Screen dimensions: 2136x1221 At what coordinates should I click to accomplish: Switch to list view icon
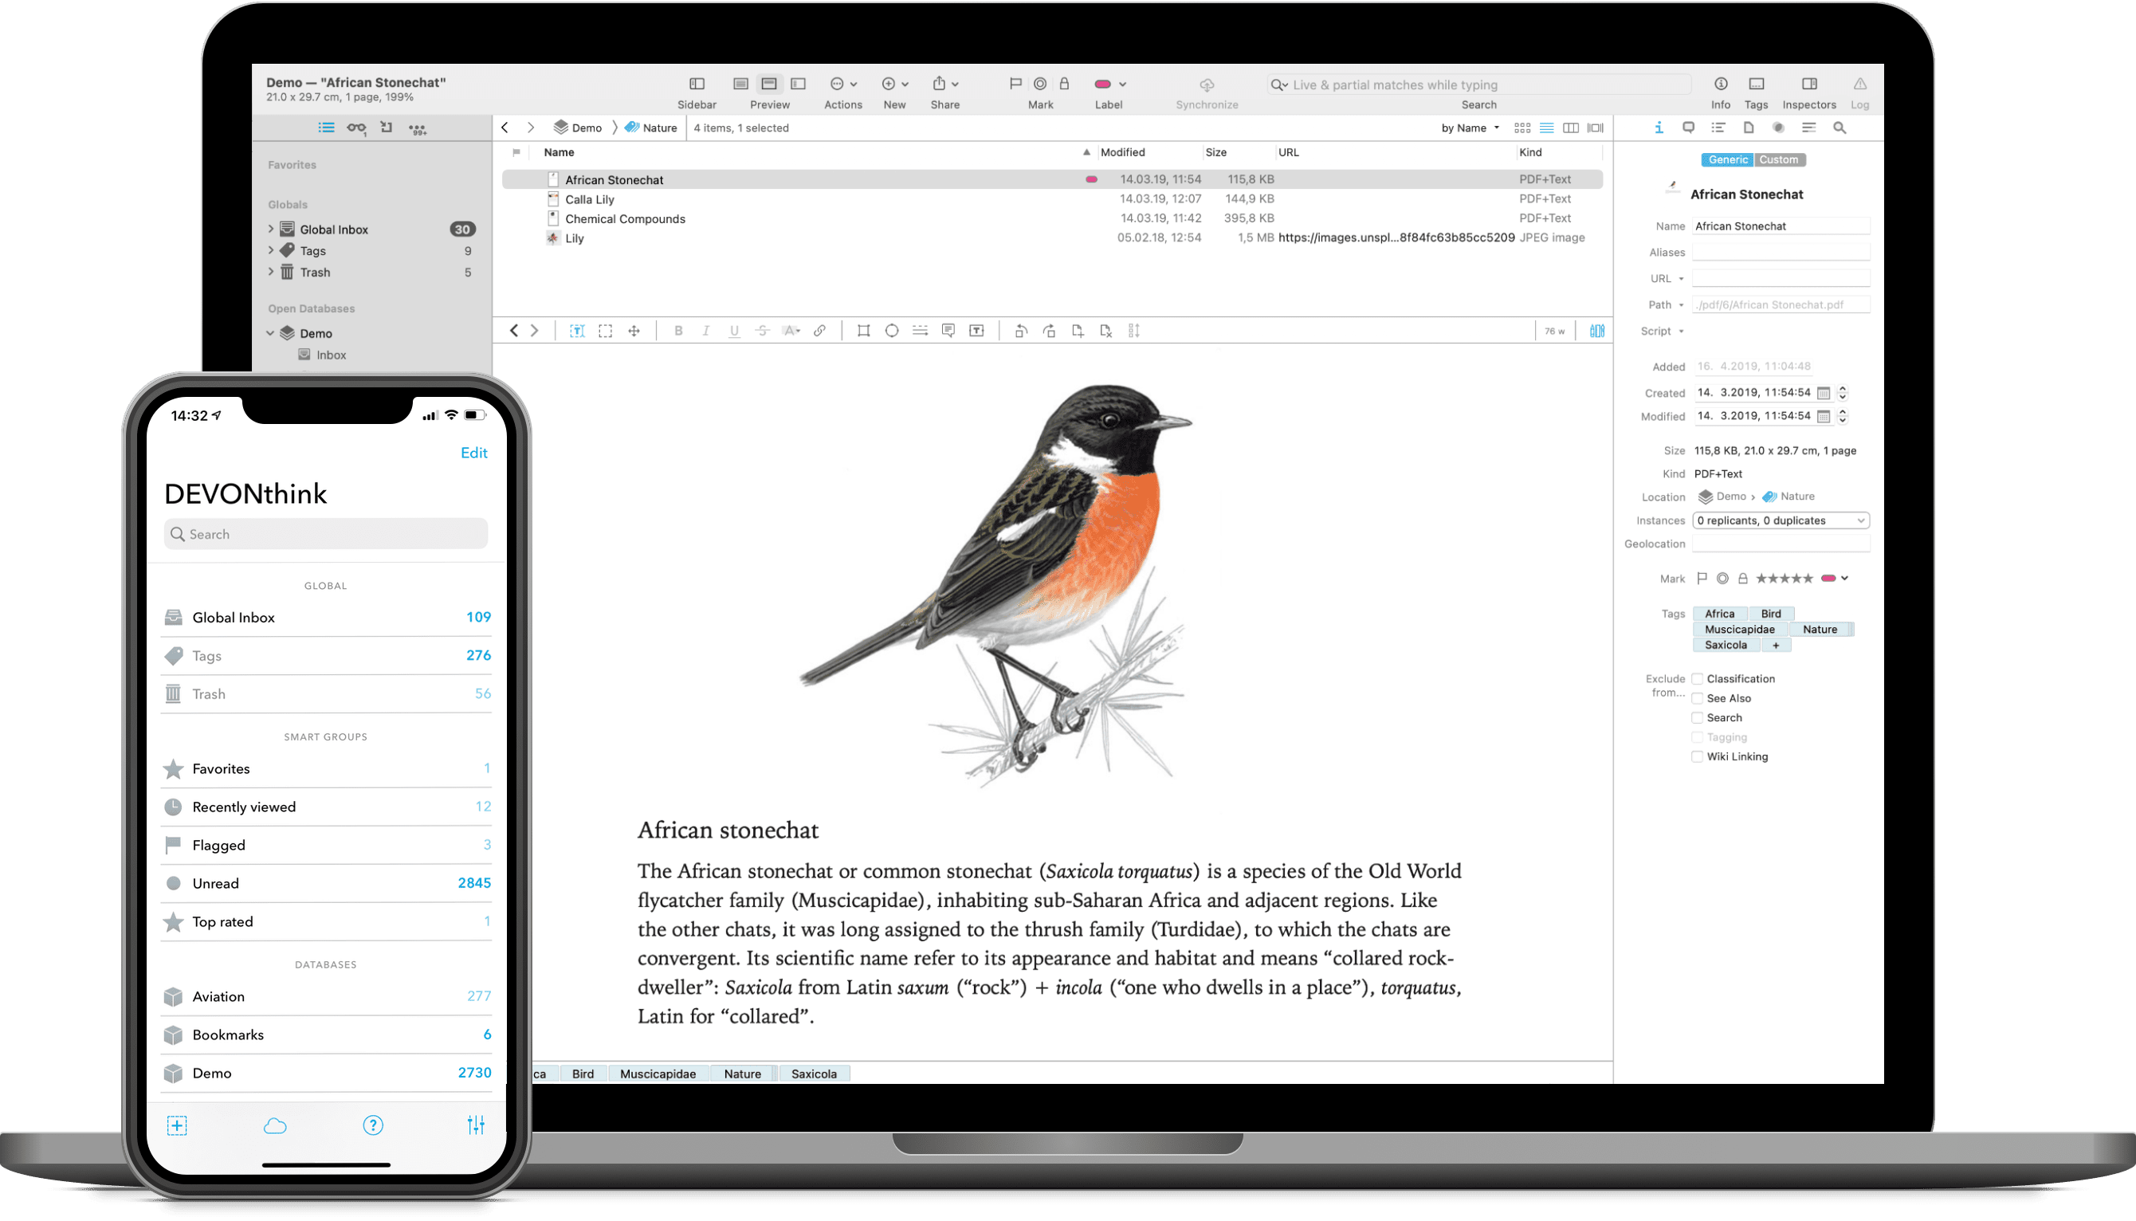click(1546, 128)
